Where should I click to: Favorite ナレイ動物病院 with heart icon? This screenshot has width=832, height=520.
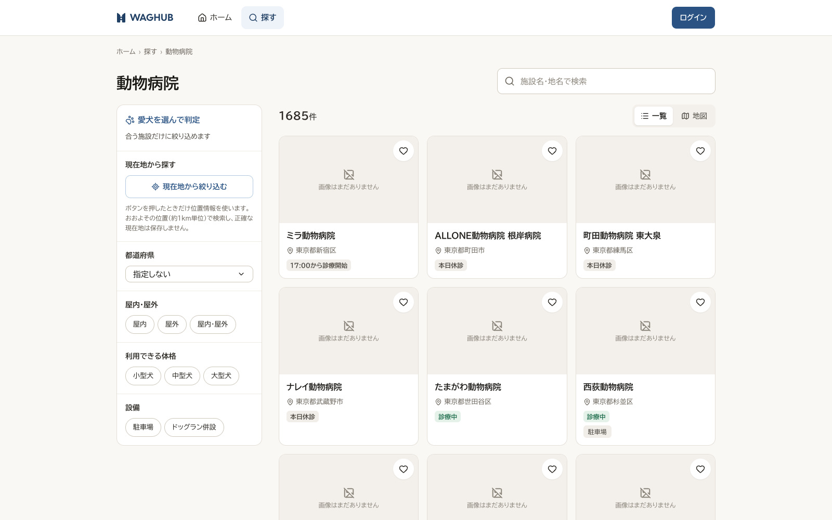click(x=404, y=302)
